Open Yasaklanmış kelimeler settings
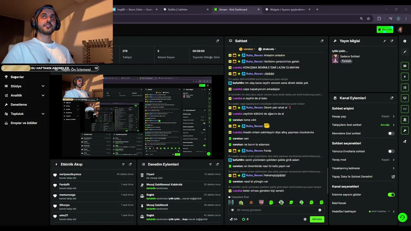Image resolution: width=411 pixels, height=231 pixels. pyautogui.click(x=363, y=168)
